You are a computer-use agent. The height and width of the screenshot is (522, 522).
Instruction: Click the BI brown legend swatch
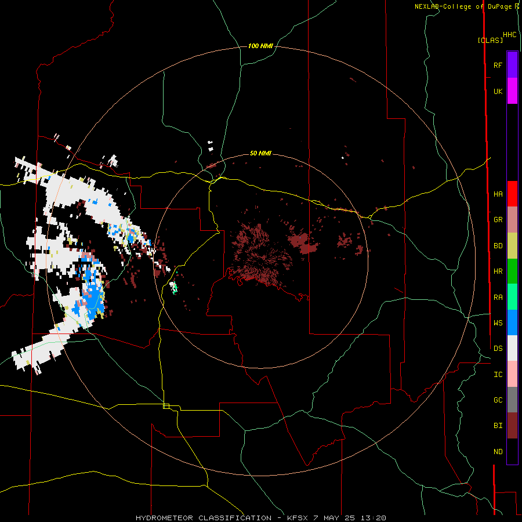point(512,426)
